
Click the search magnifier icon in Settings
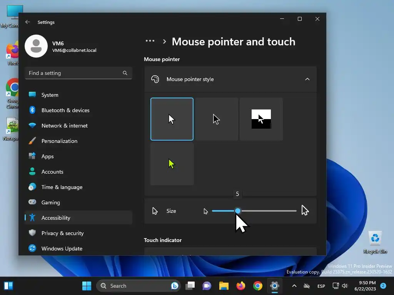coord(125,73)
